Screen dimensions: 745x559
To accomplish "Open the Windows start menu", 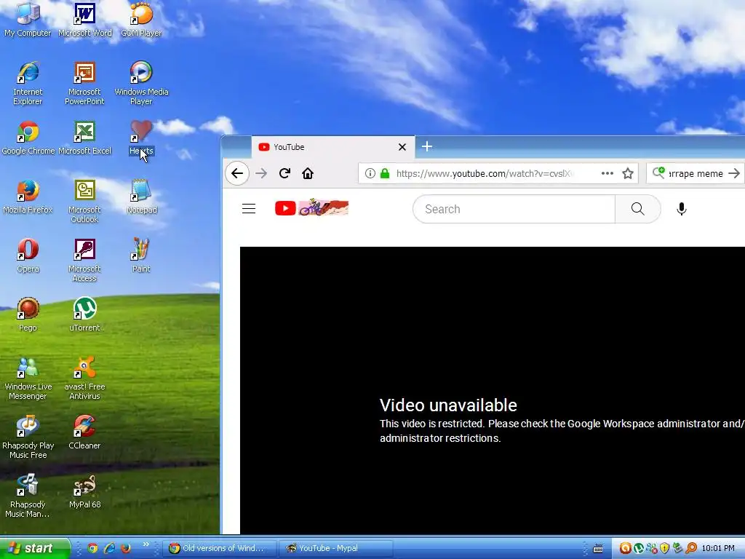I will [x=35, y=548].
